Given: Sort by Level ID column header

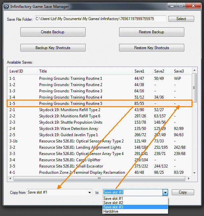Looking at the screenshot, I should pos(22,71).
